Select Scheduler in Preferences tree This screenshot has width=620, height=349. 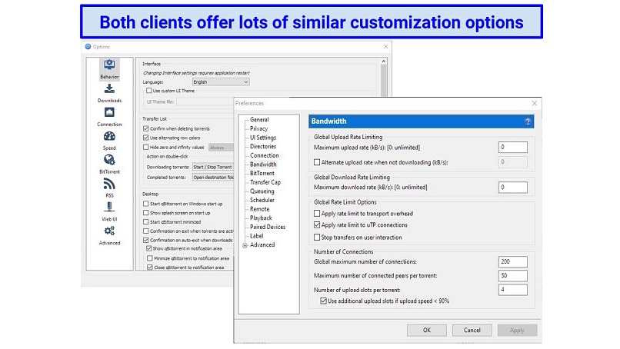[262, 200]
